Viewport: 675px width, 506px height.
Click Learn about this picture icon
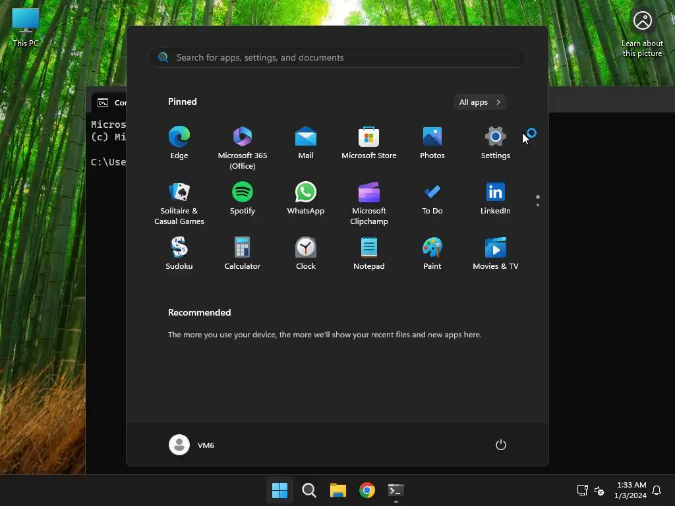pyautogui.click(x=642, y=33)
